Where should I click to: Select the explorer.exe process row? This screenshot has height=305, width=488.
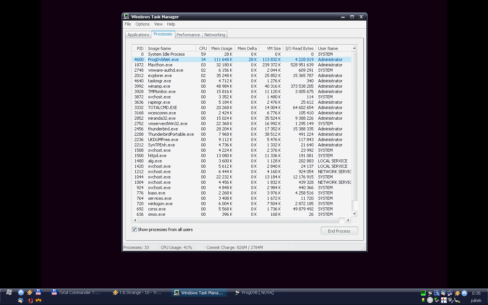242,75
